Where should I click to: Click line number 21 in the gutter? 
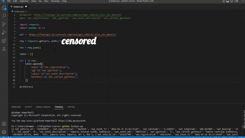pos(14,80)
